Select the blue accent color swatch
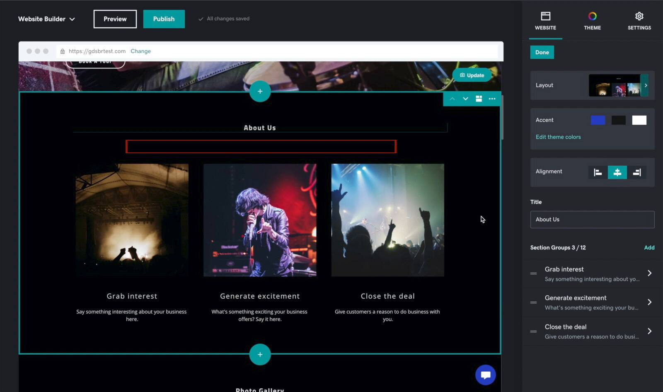 pyautogui.click(x=598, y=120)
